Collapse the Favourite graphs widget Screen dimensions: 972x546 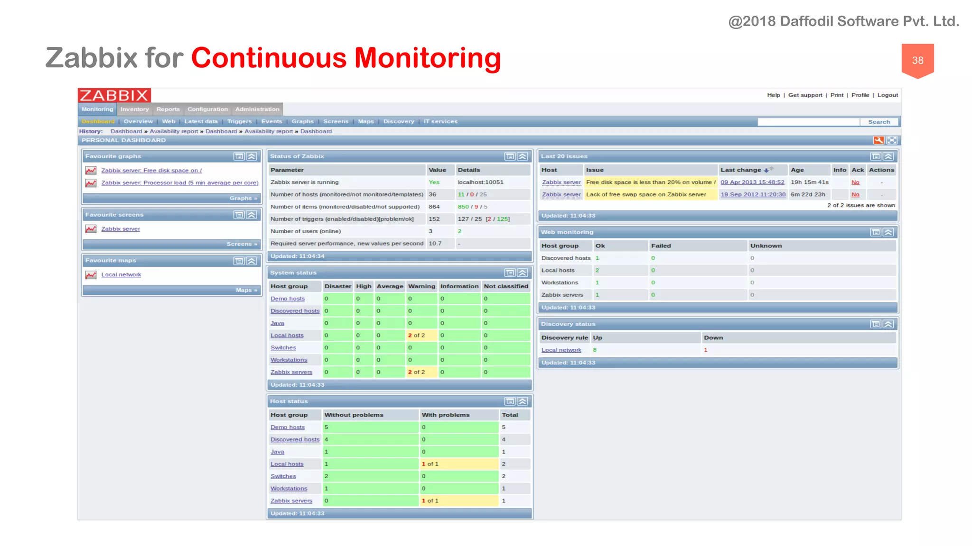(252, 156)
